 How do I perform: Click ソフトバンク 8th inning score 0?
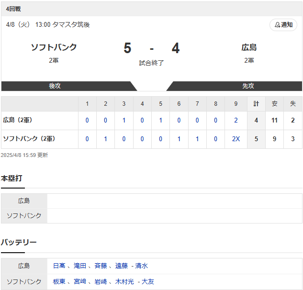pos(216,139)
